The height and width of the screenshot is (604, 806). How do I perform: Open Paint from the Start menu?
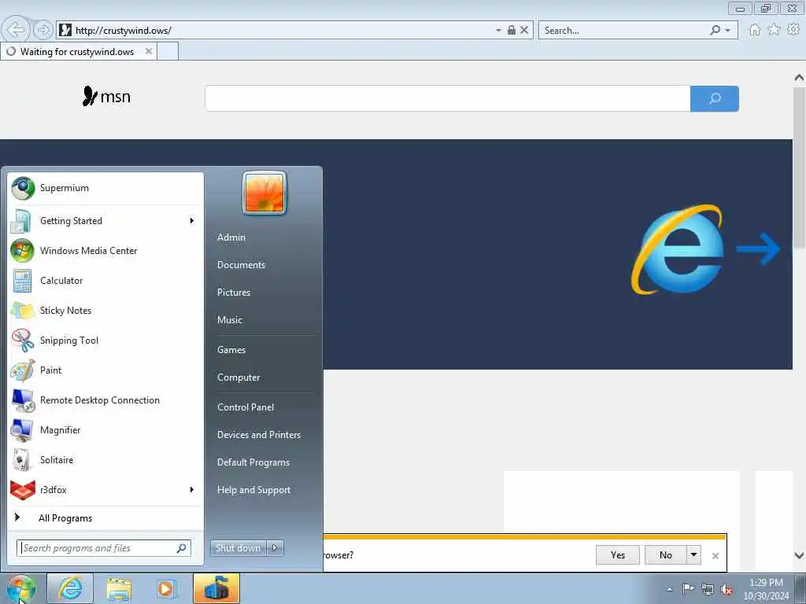pos(105,370)
